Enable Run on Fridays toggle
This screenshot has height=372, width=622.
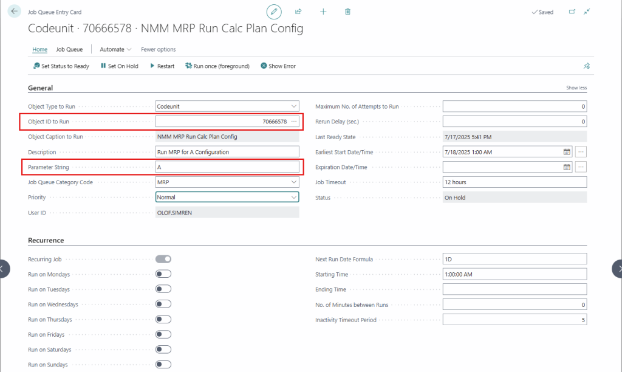tap(163, 334)
